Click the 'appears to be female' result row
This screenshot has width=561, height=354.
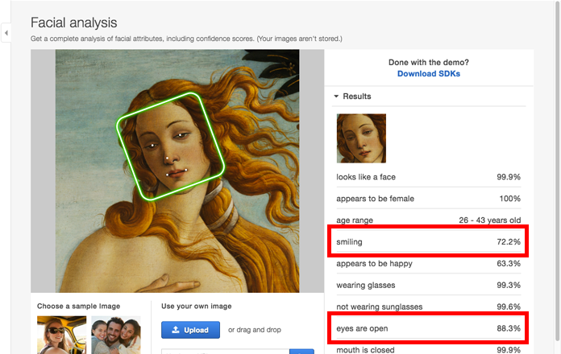pos(428,199)
